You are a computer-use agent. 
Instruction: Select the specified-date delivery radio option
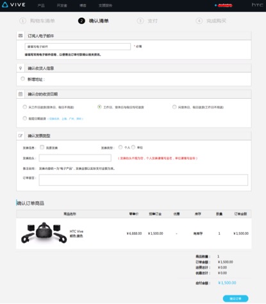tap(25, 118)
